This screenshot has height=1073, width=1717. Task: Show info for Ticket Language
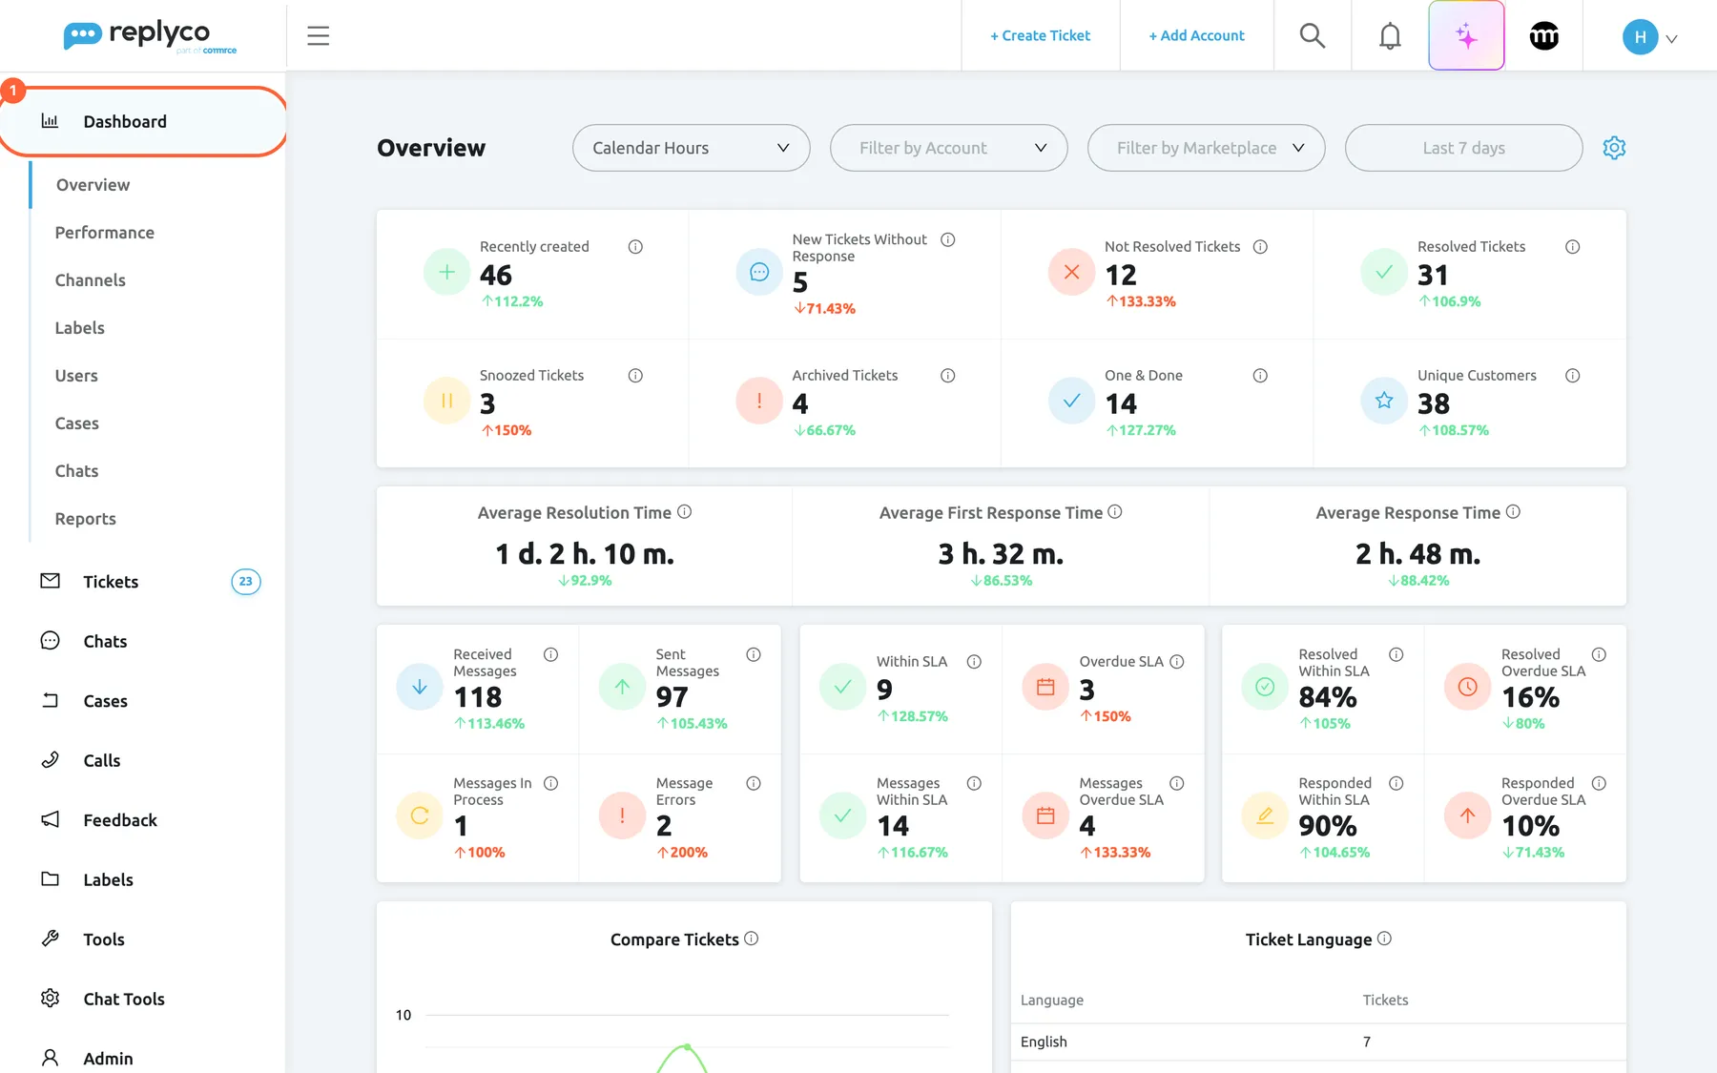click(1384, 939)
